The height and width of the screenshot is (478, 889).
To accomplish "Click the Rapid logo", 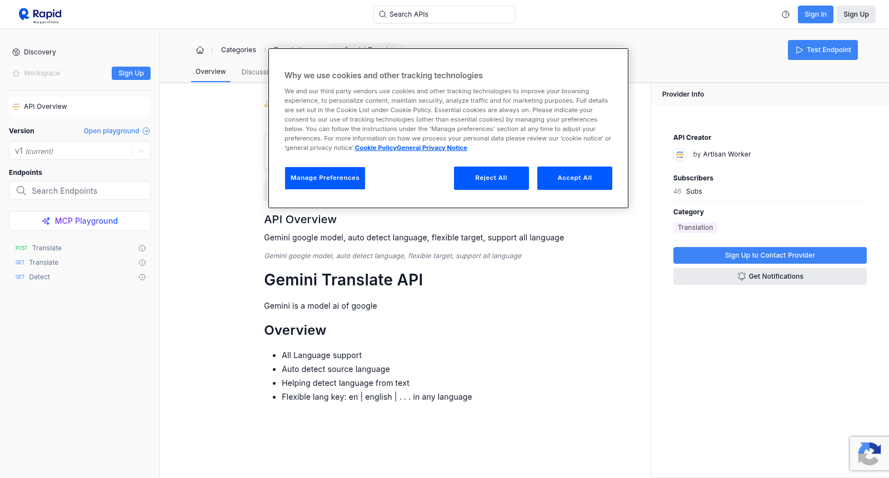I will pyautogui.click(x=40, y=15).
